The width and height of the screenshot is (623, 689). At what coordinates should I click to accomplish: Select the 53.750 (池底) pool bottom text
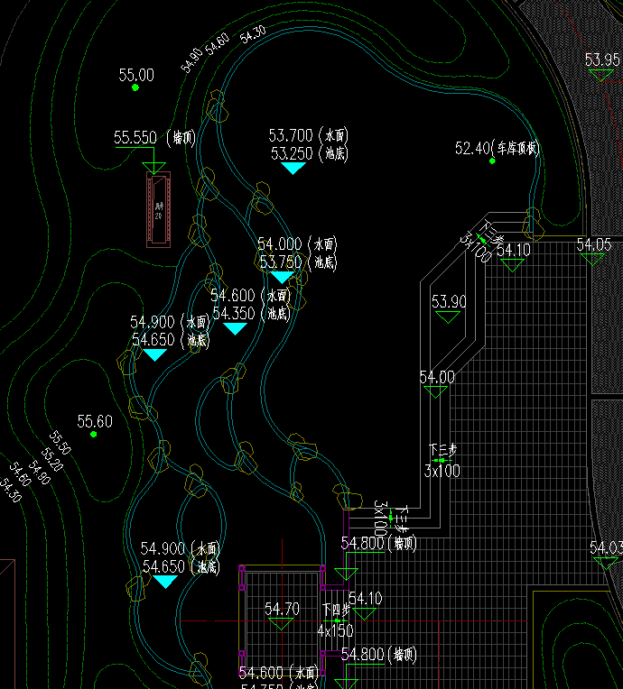point(298,262)
